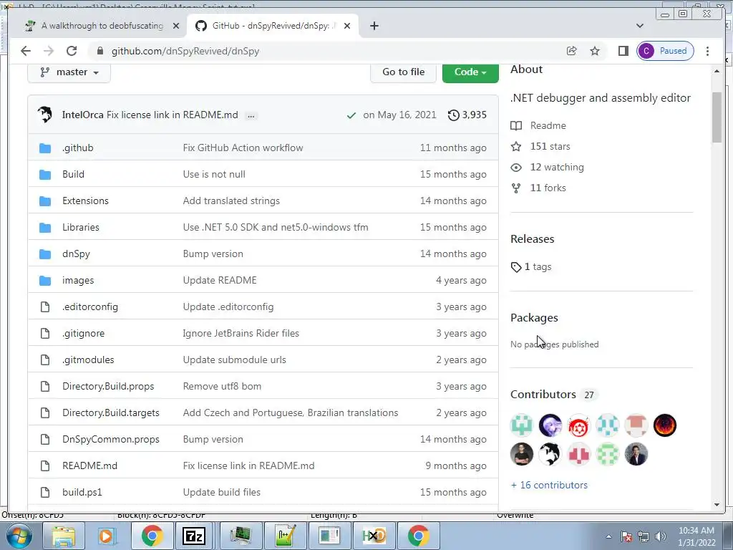View the 3,935 commits history
The image size is (733, 550).
coord(467,115)
